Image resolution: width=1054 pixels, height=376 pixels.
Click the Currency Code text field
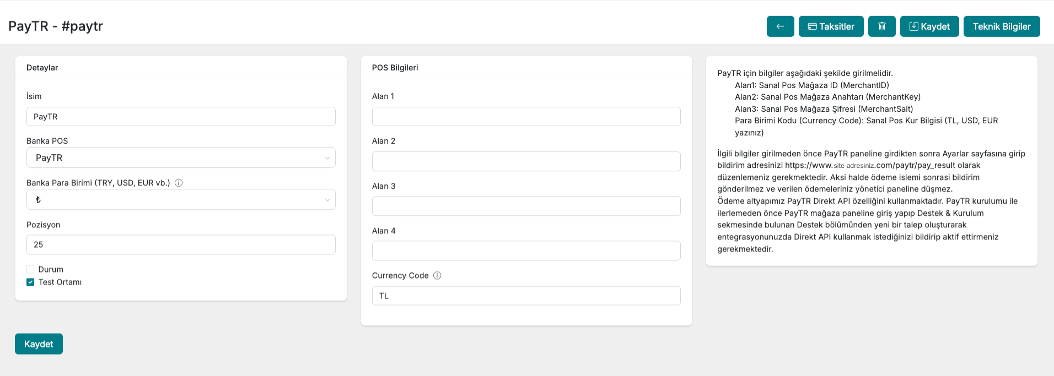526,296
